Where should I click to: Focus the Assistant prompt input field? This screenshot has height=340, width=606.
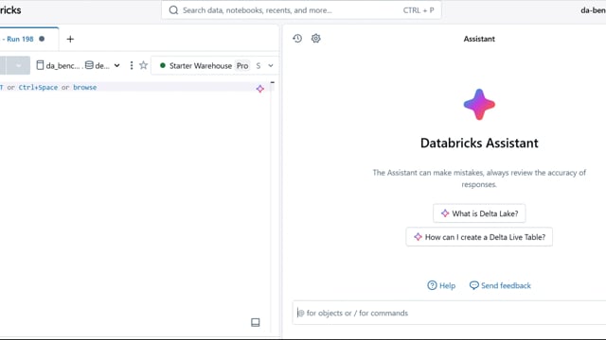click(449, 313)
